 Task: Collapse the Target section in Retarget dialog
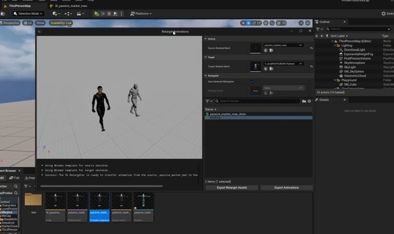(x=206, y=57)
